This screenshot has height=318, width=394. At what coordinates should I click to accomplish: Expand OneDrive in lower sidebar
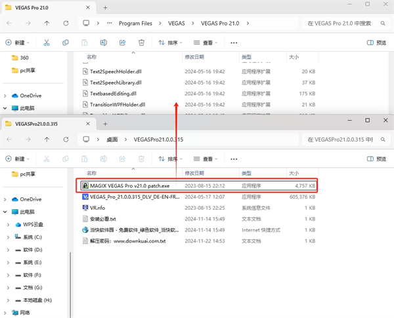tap(5, 199)
